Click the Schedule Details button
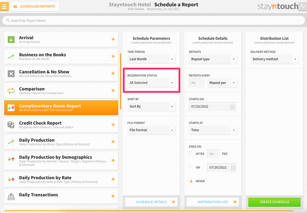The width and height of the screenshot is (307, 213). 151,202
